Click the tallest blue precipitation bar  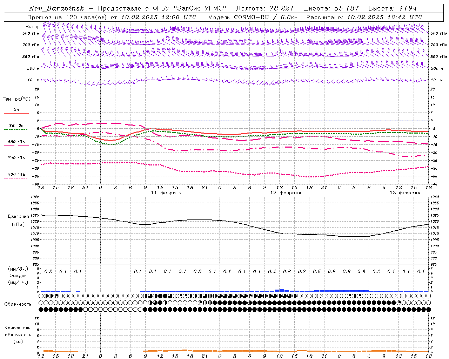click(282, 290)
